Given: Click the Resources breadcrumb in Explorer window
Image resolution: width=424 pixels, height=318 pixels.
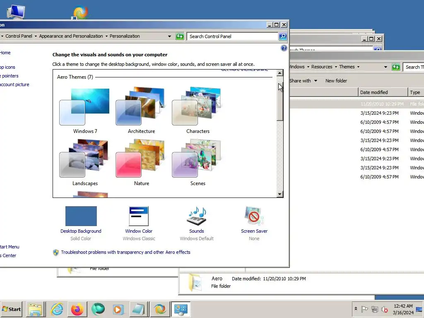Looking at the screenshot, I should 322,67.
